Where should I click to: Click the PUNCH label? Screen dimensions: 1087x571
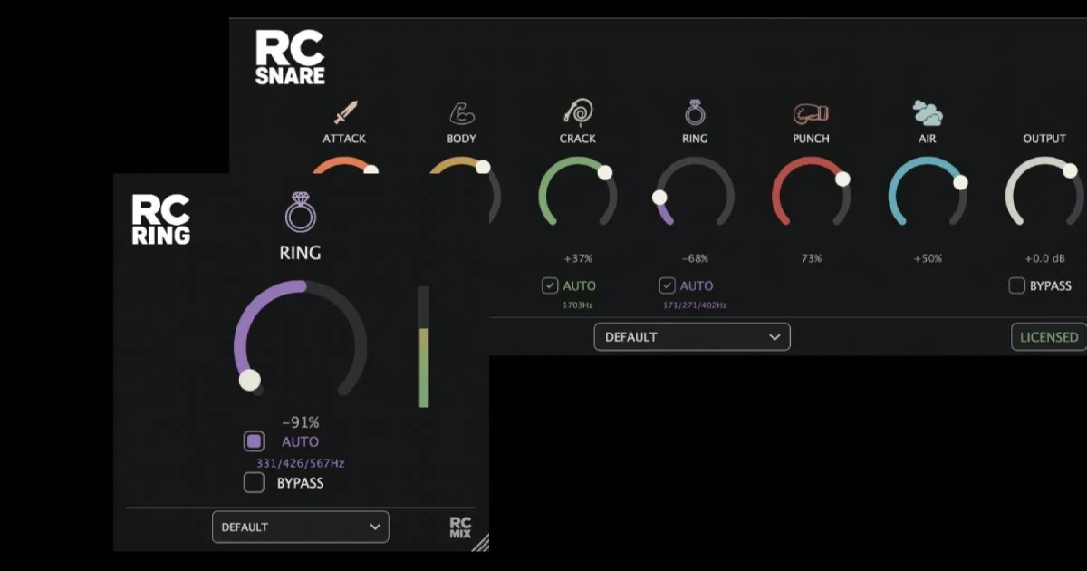(x=811, y=139)
